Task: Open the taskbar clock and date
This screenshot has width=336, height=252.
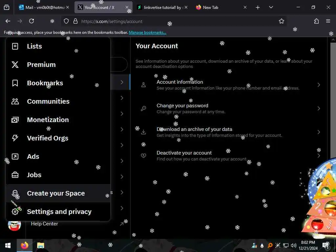Action: [308, 245]
